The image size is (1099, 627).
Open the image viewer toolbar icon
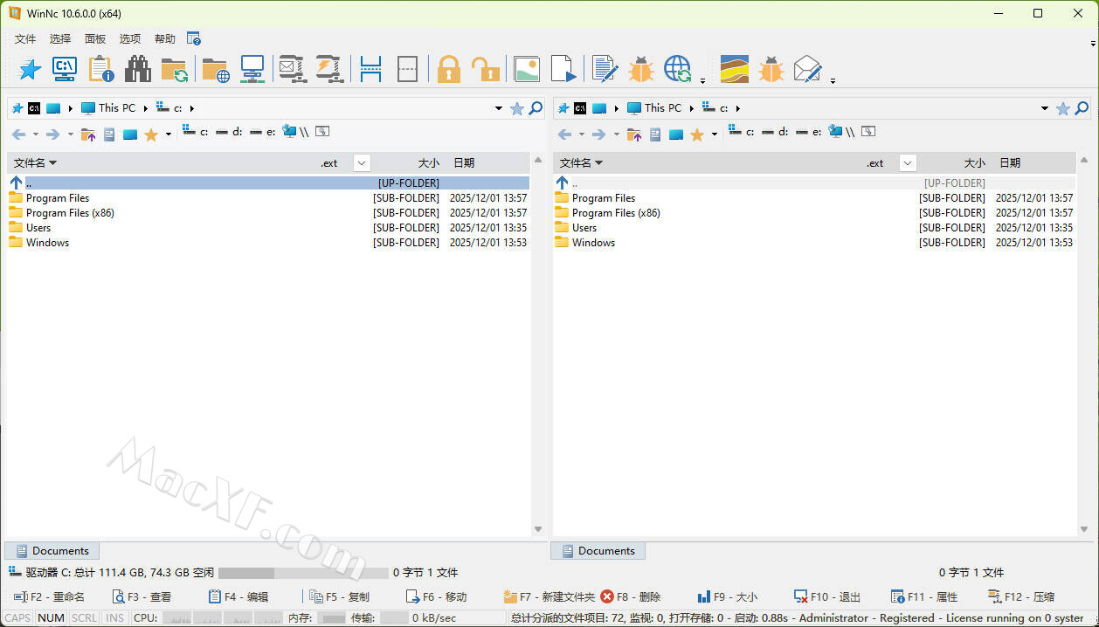coord(527,69)
